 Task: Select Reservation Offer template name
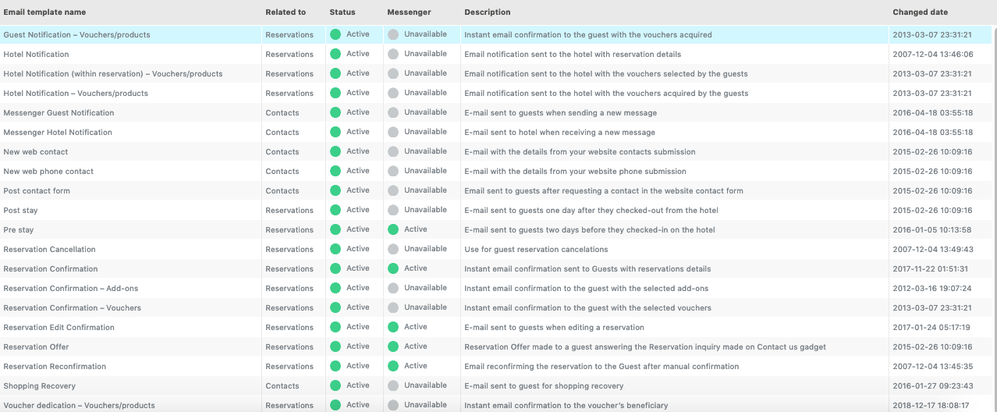point(36,346)
